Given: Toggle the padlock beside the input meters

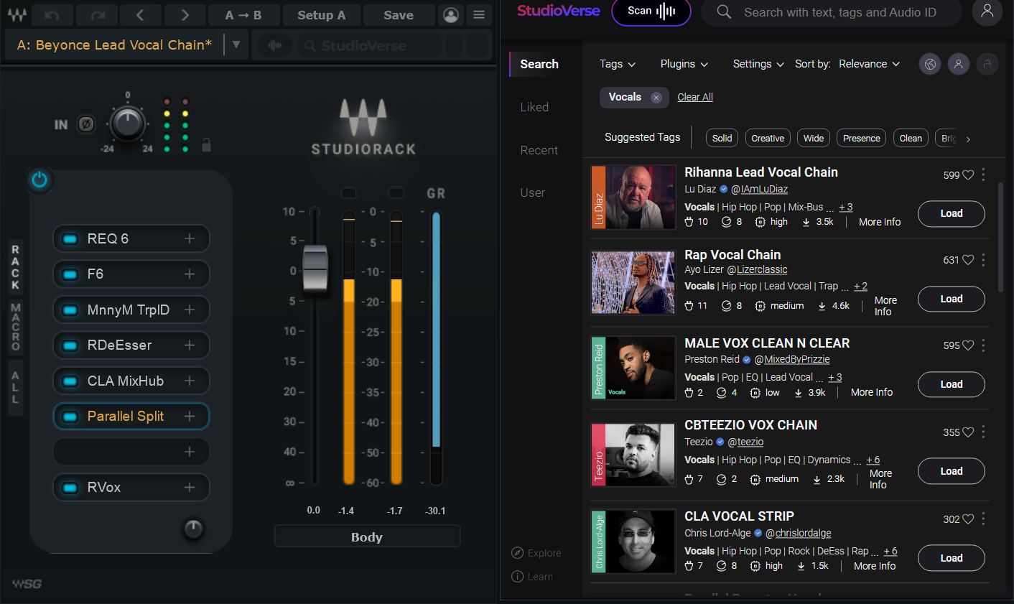Looking at the screenshot, I should tap(206, 144).
